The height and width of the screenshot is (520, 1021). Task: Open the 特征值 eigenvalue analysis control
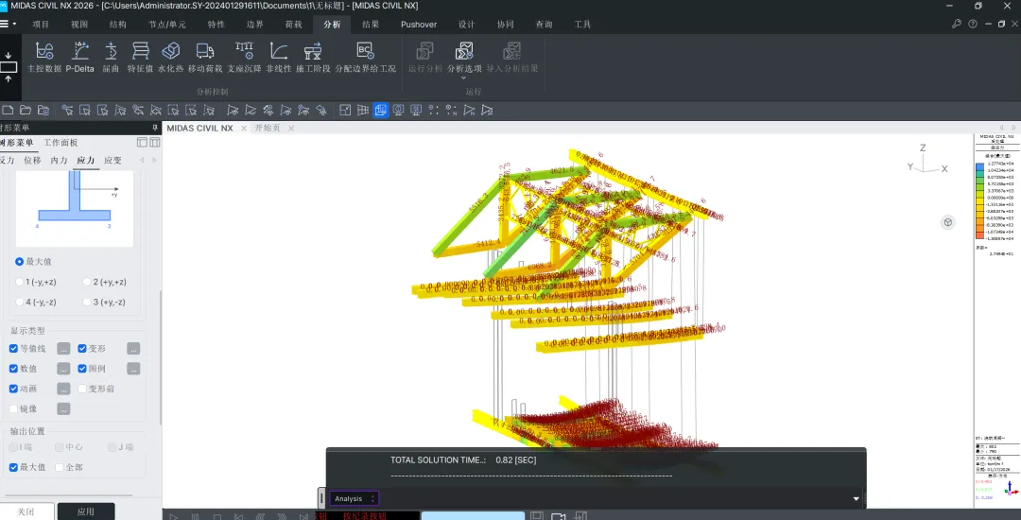(140, 58)
